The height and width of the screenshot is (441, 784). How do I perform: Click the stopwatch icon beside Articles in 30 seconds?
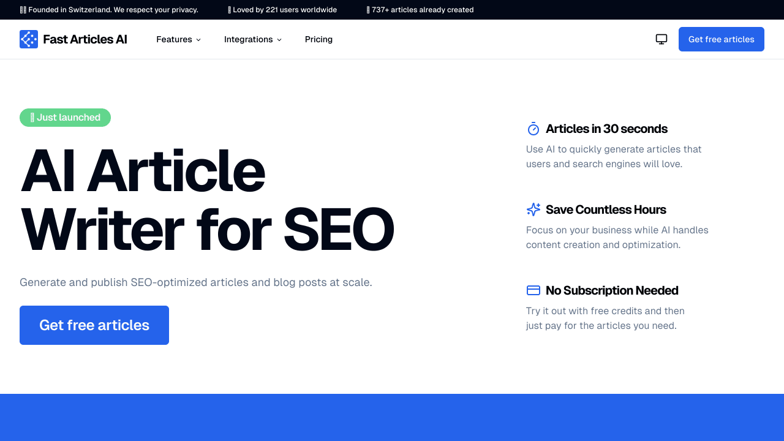coord(533,129)
